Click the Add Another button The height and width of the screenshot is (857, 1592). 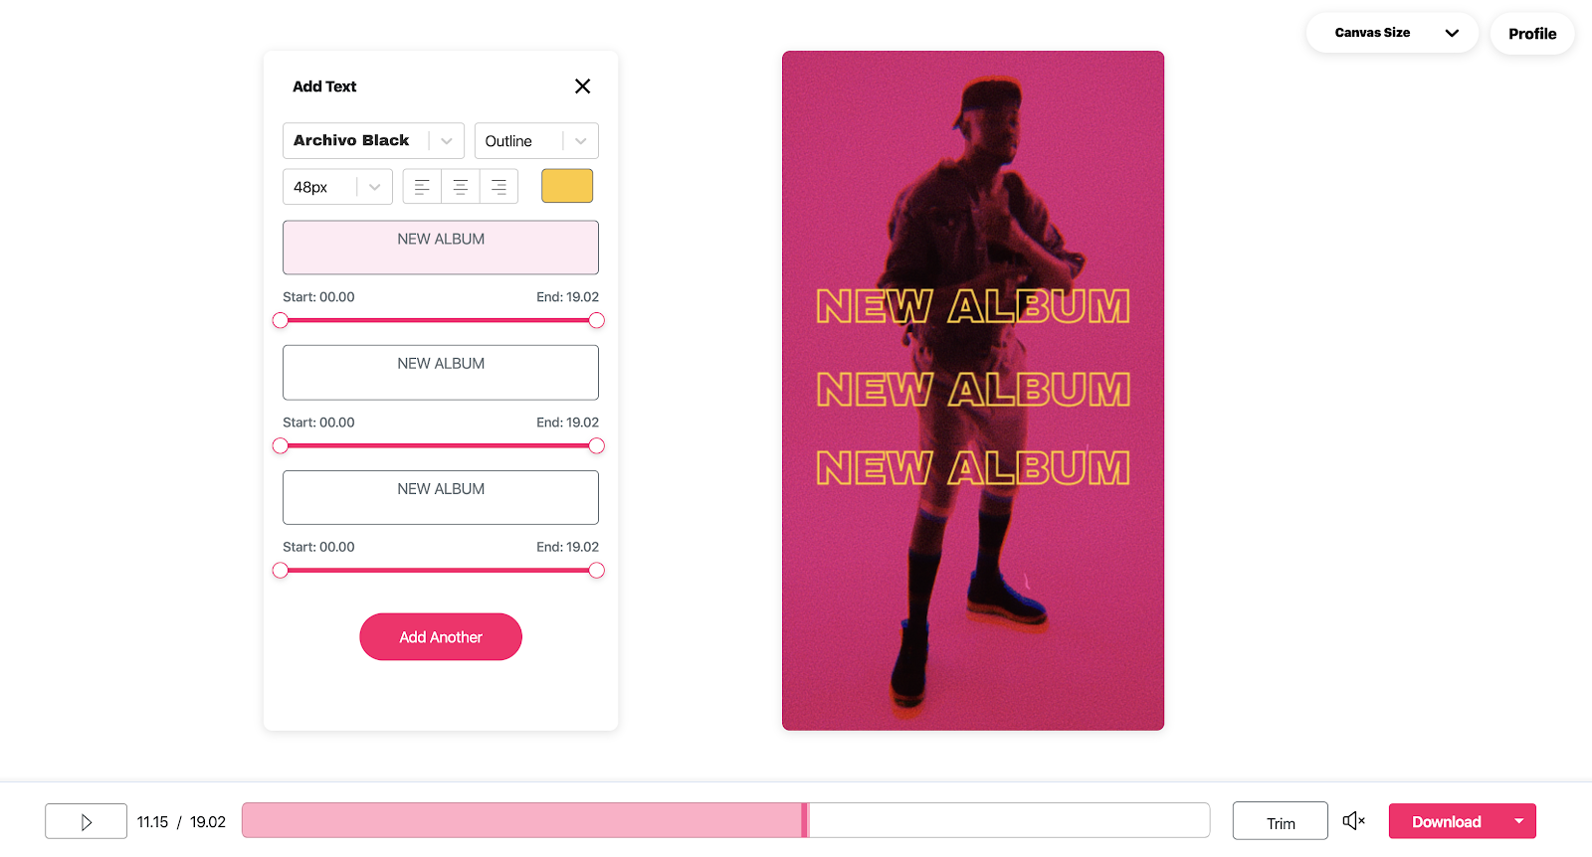(441, 637)
